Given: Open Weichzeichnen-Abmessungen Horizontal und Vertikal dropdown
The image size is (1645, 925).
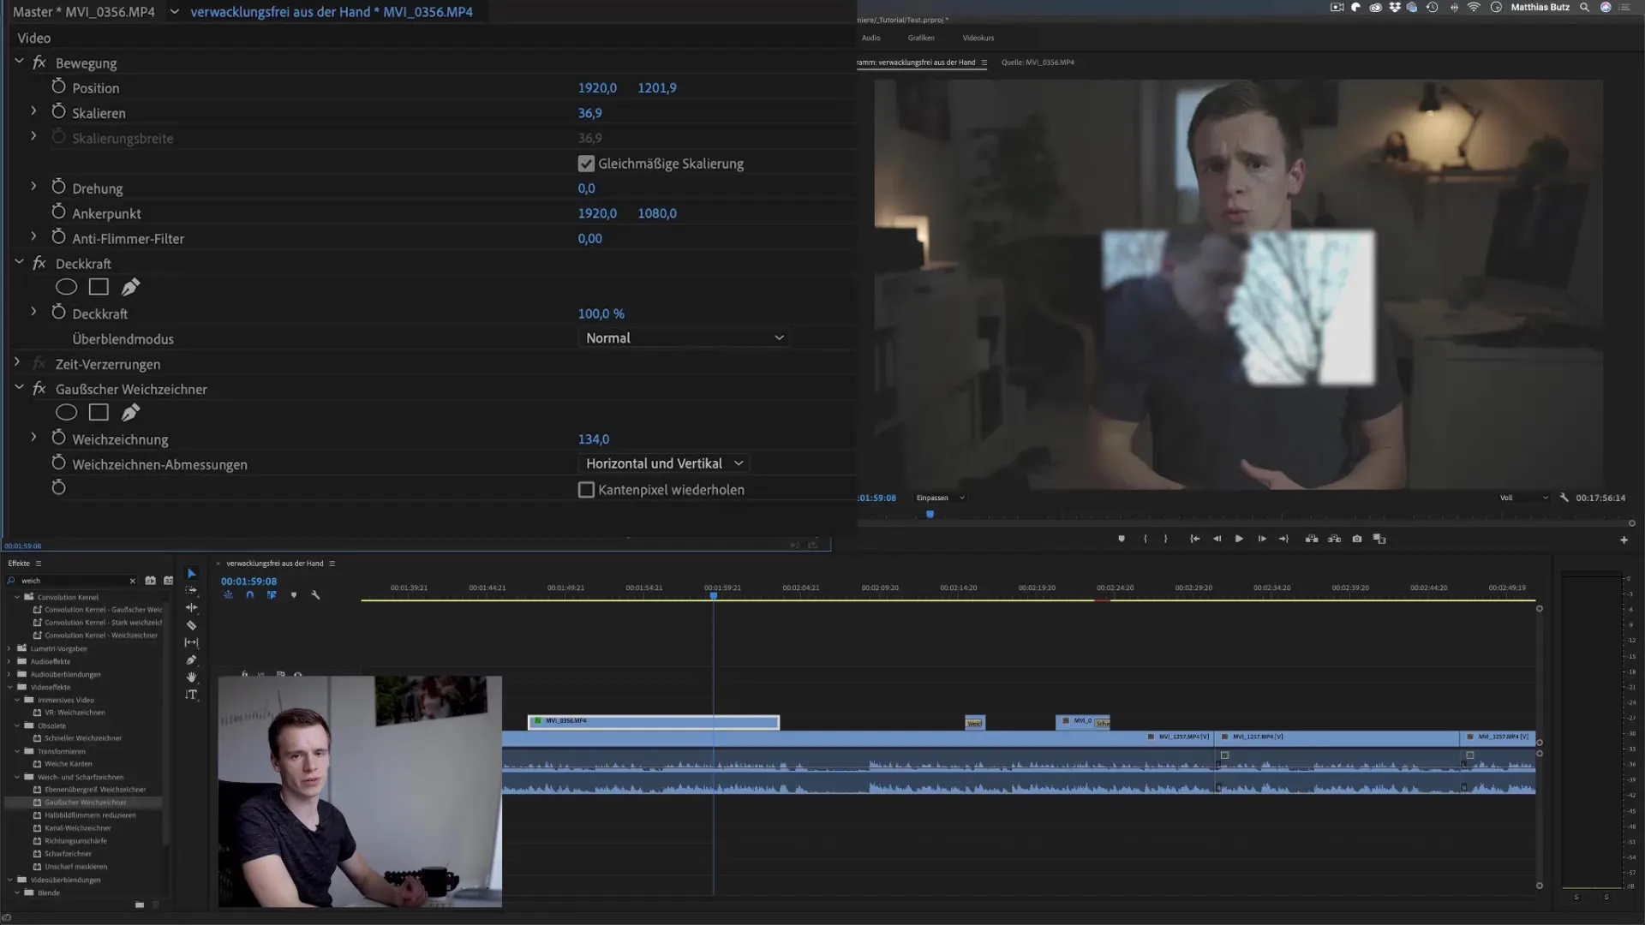Looking at the screenshot, I should [x=664, y=463].
